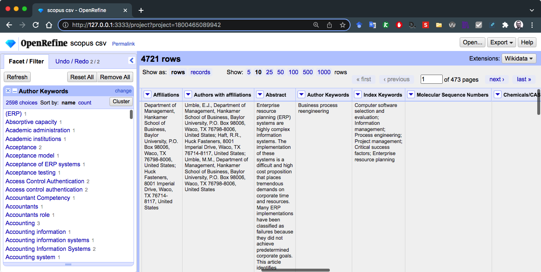The width and height of the screenshot is (541, 272).
Task: Jump to the last page
Action: point(524,79)
